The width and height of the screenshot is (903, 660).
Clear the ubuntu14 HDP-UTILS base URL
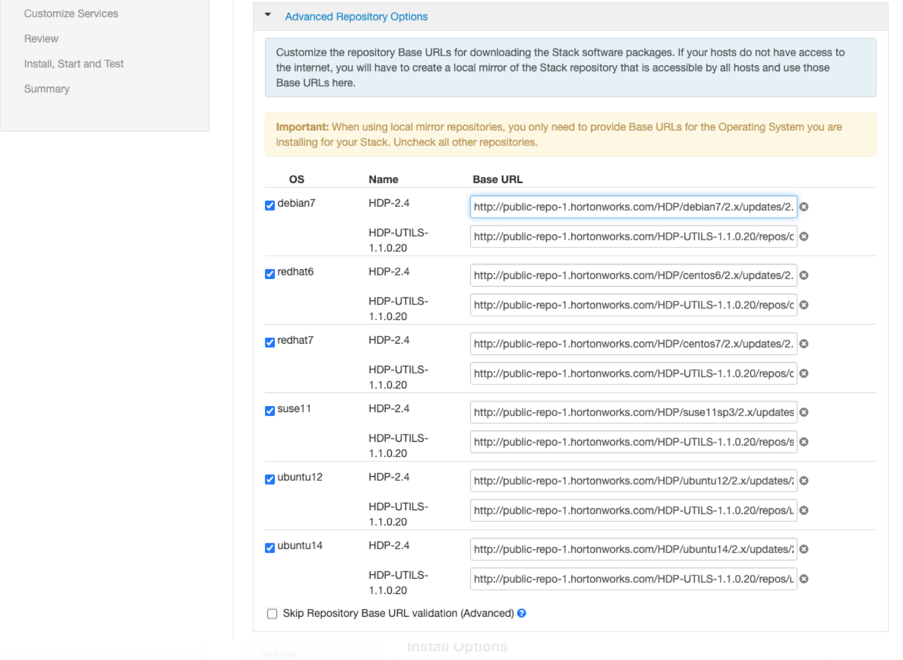(x=804, y=579)
